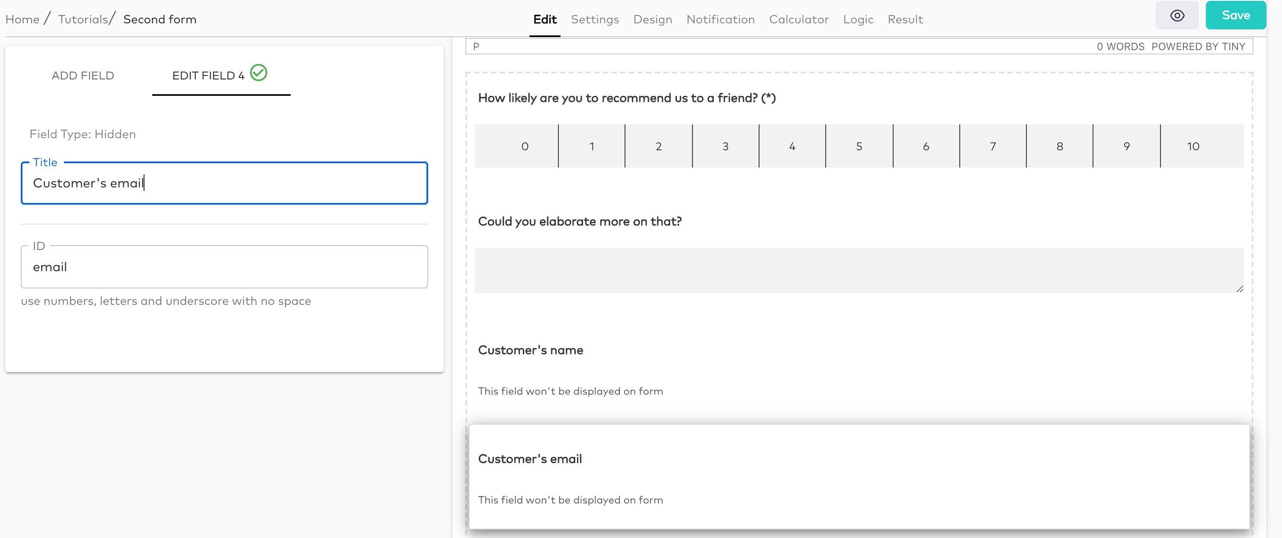Click the ID field containing email

224,267
